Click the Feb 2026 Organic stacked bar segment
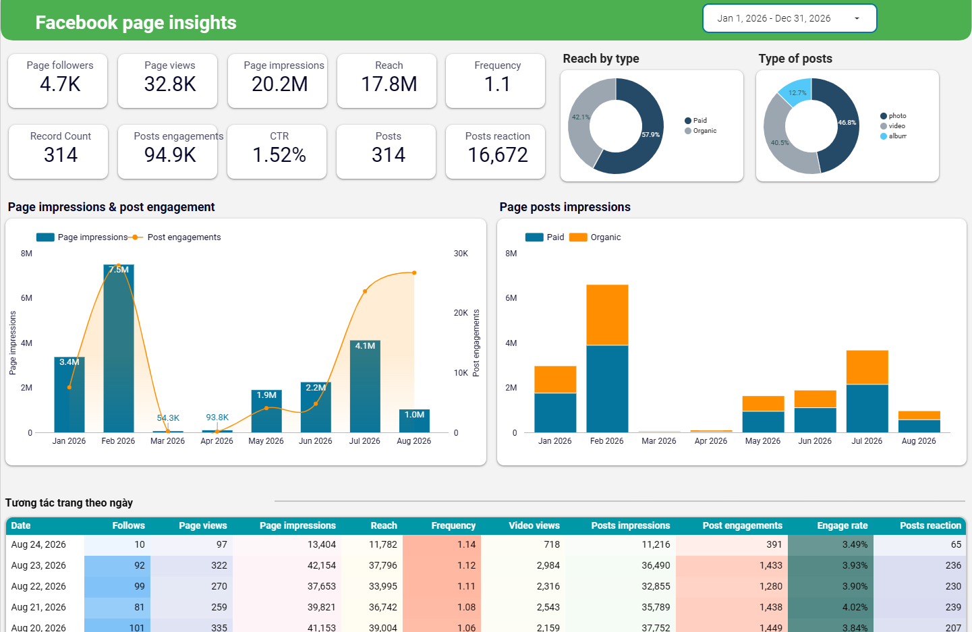This screenshot has width=972, height=632. (x=607, y=315)
